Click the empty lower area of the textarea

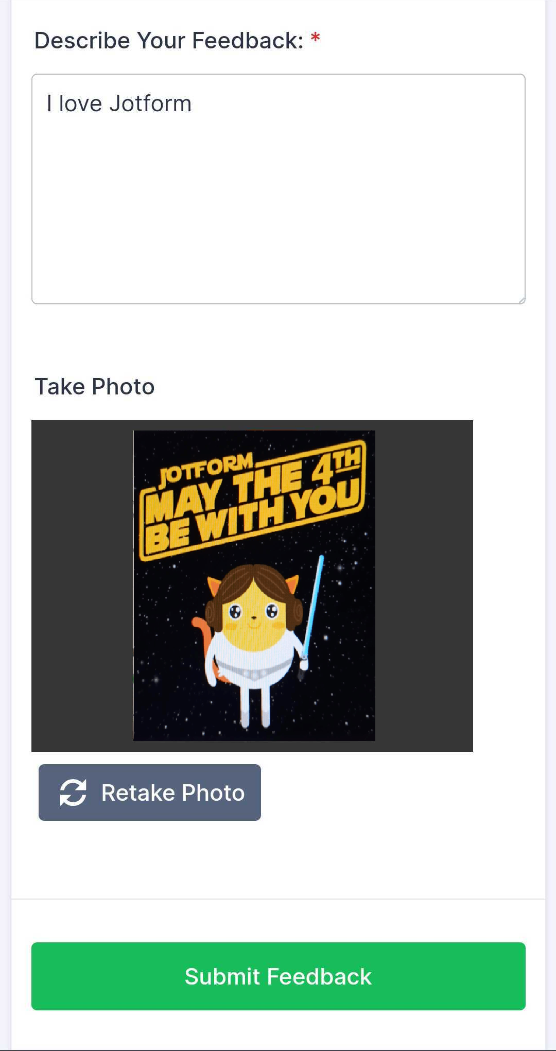click(279, 232)
